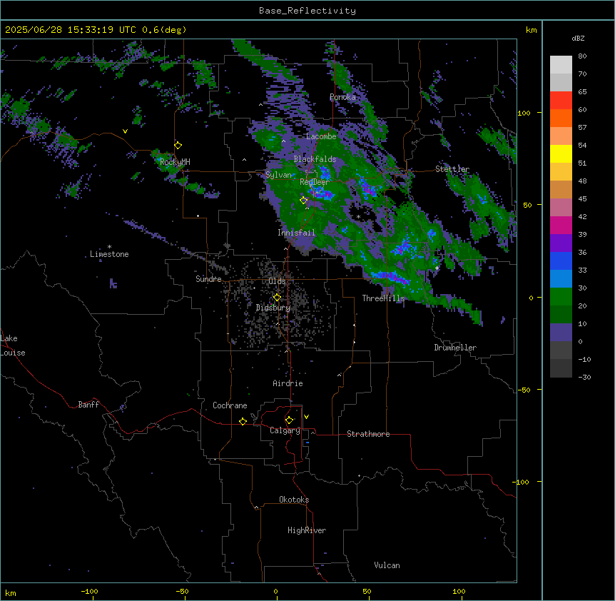Click the Stettler city label
Viewport: 615px width, 601px height.
tap(452, 169)
